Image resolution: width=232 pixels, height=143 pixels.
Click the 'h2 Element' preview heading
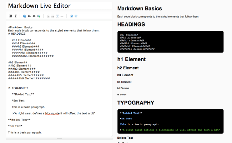[128, 68]
